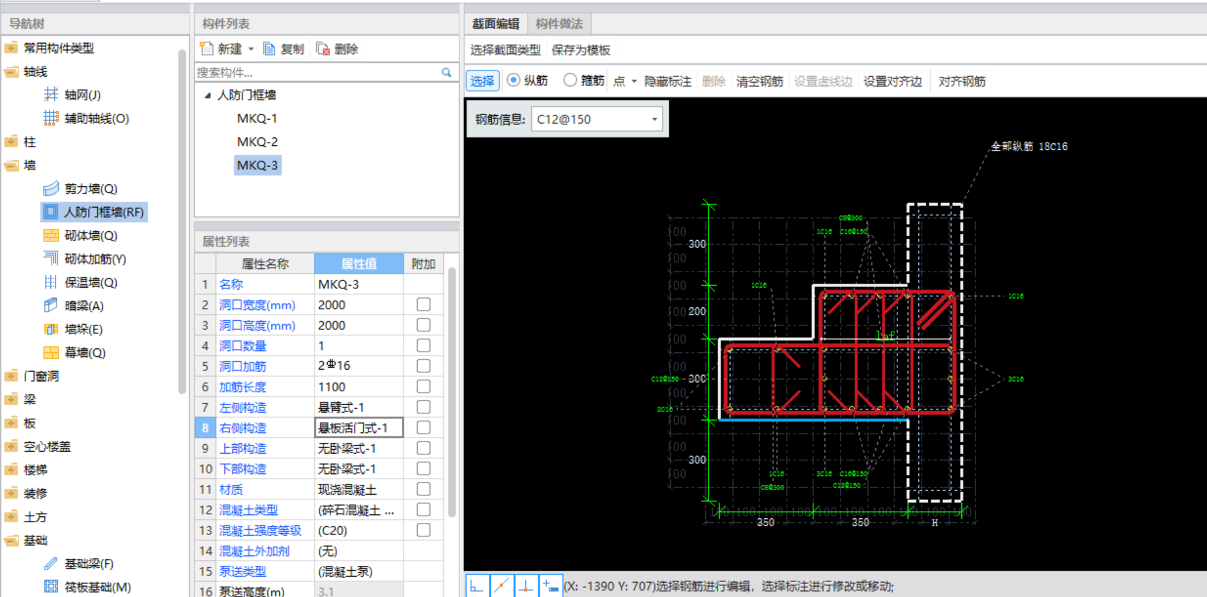Screen dimensions: 1207x597
Task: Switch to the 构件做法 tab
Action: (559, 24)
